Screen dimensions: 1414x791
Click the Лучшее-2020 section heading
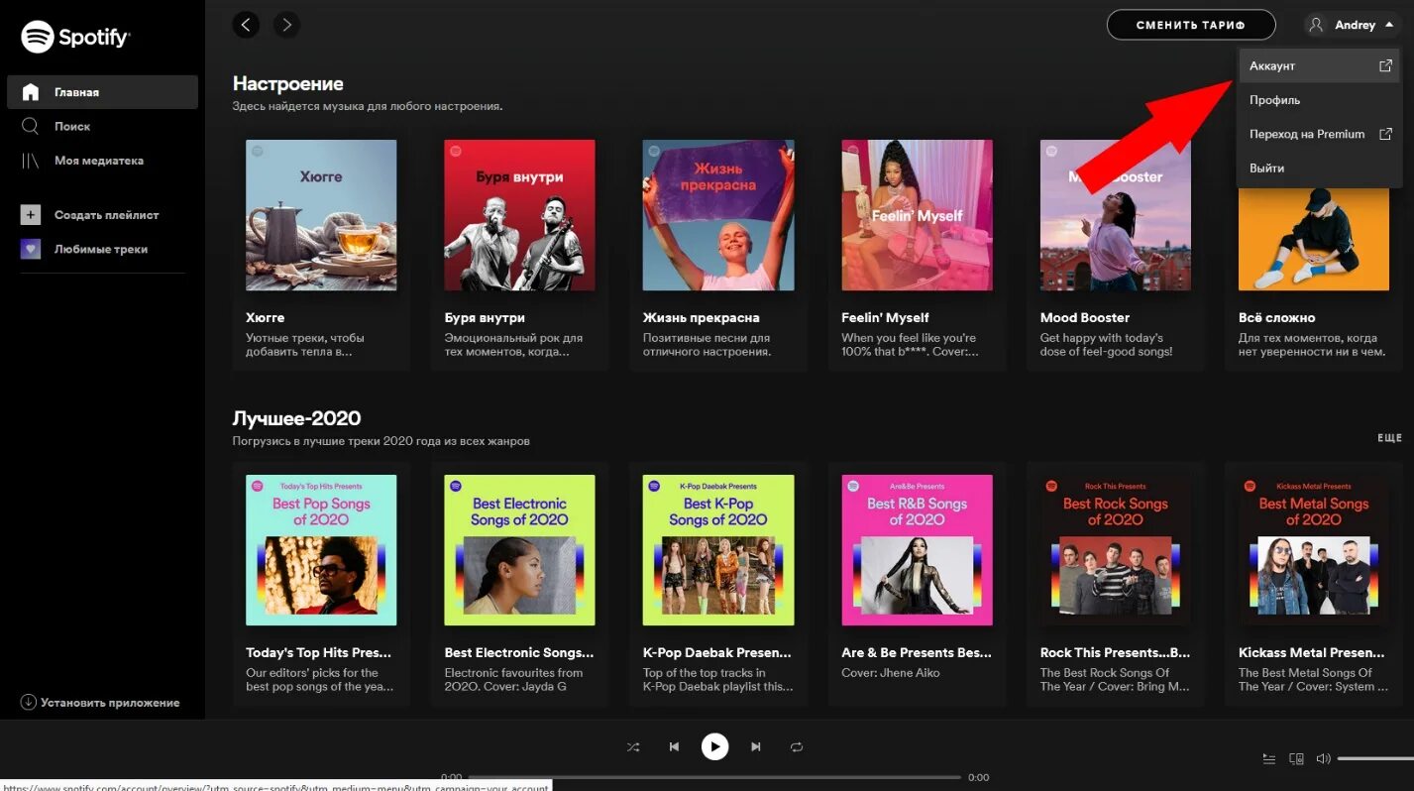297,418
